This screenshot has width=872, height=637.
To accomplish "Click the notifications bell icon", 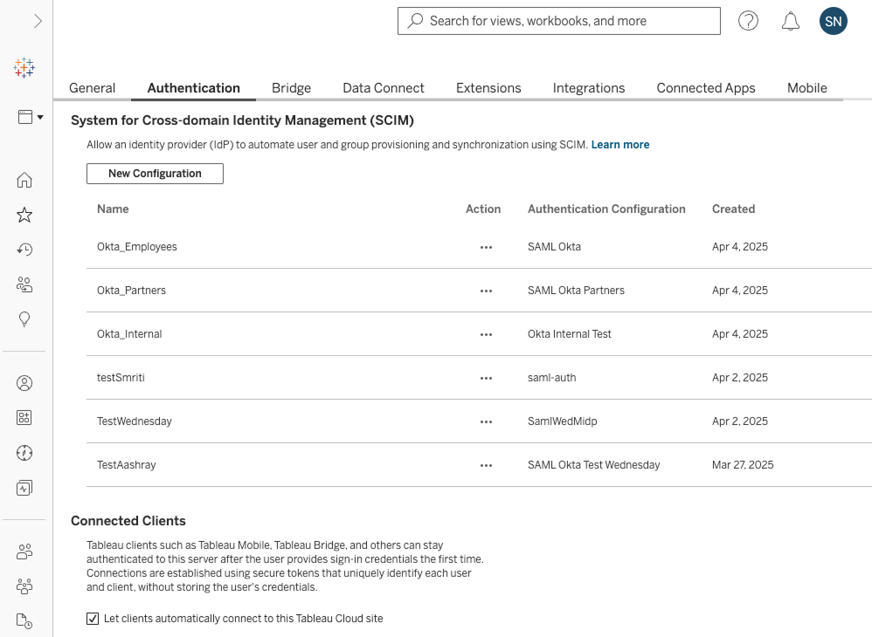I will [x=790, y=21].
